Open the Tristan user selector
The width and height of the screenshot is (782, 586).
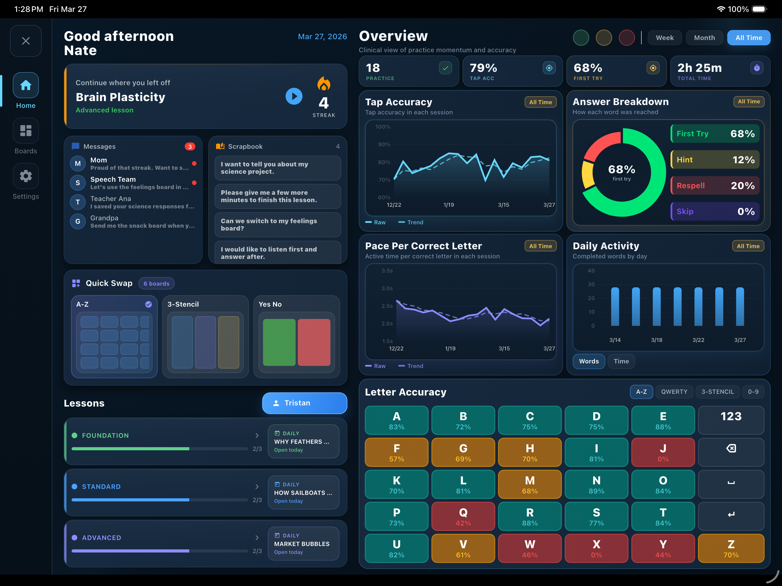click(x=304, y=403)
